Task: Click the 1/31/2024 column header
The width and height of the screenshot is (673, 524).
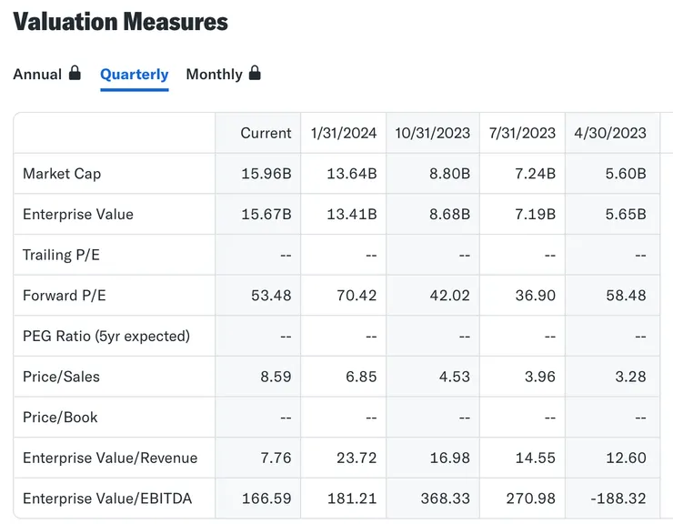Action: 343,133
